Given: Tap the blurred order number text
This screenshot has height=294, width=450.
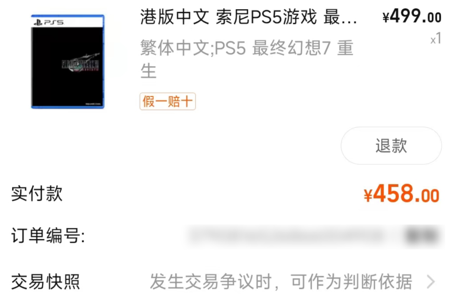Looking at the screenshot, I should [x=287, y=236].
